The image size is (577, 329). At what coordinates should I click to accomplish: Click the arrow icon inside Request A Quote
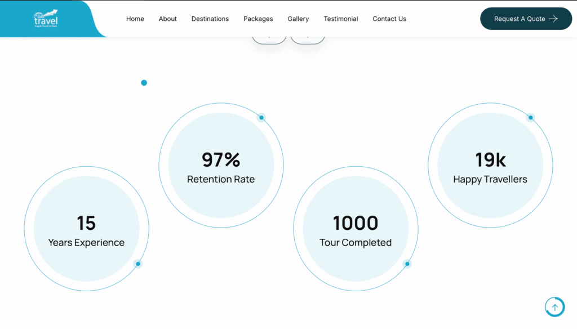point(553,19)
